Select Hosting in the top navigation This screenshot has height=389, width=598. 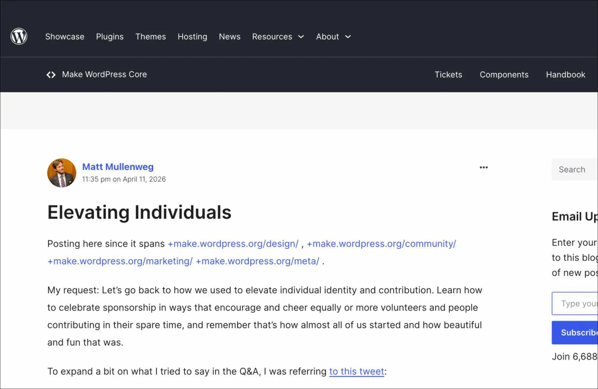click(x=192, y=37)
